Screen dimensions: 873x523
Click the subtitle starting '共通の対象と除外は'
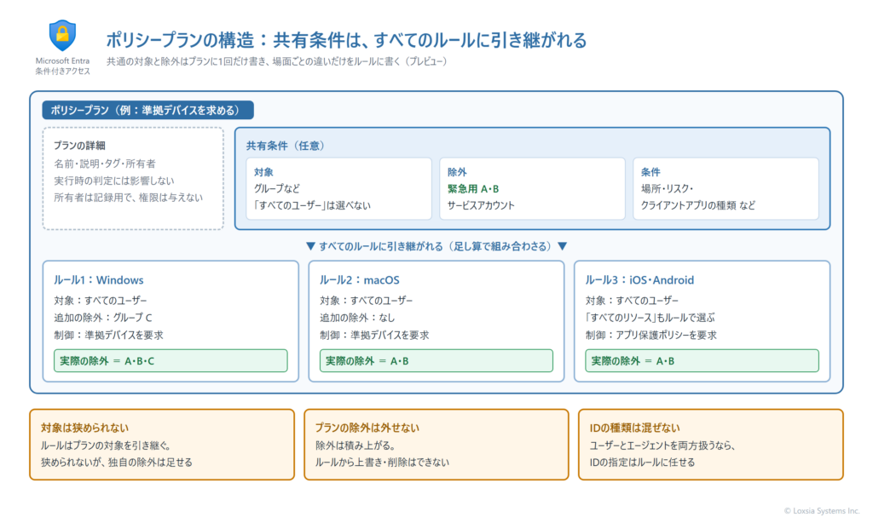[x=277, y=61]
